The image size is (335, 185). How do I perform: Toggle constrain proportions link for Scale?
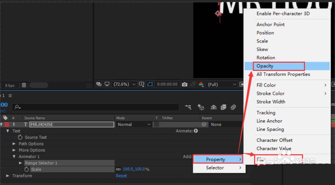tap(118, 169)
